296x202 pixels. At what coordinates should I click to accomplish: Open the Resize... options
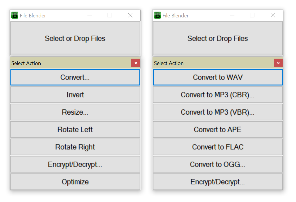75,112
